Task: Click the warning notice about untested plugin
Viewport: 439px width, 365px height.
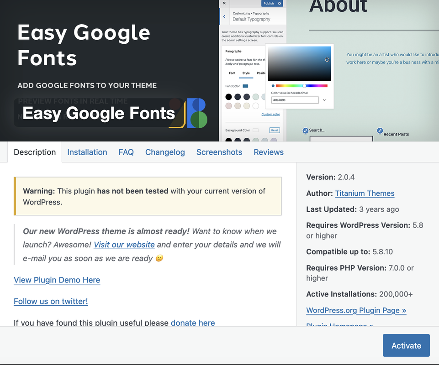Action: tap(148, 196)
